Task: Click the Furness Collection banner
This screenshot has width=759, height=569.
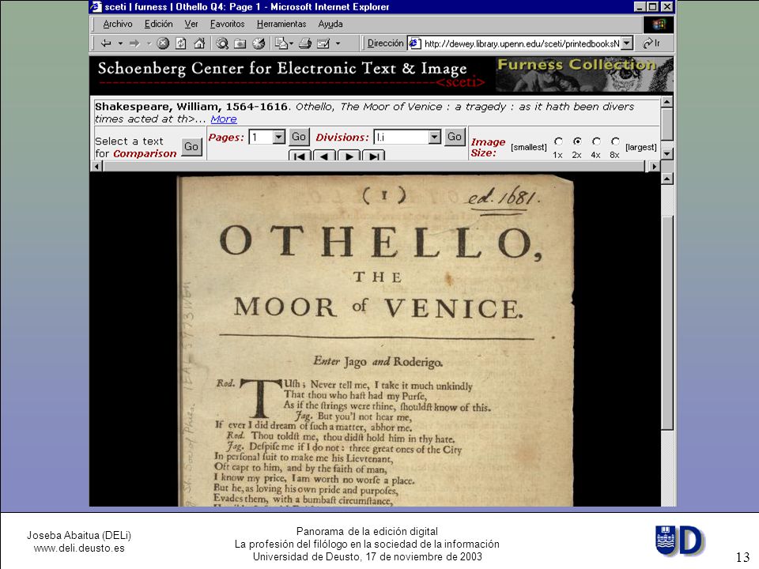Action: (584, 74)
